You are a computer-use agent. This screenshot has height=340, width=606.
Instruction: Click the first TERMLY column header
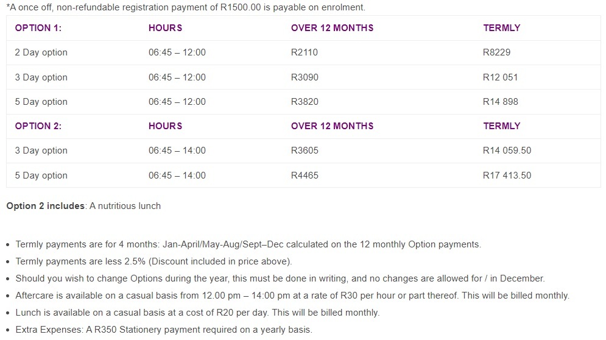502,28
